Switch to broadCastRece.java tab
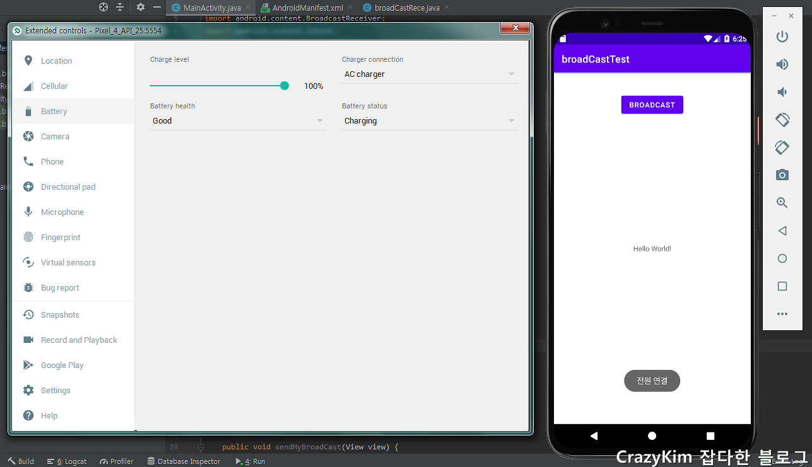 click(x=406, y=8)
